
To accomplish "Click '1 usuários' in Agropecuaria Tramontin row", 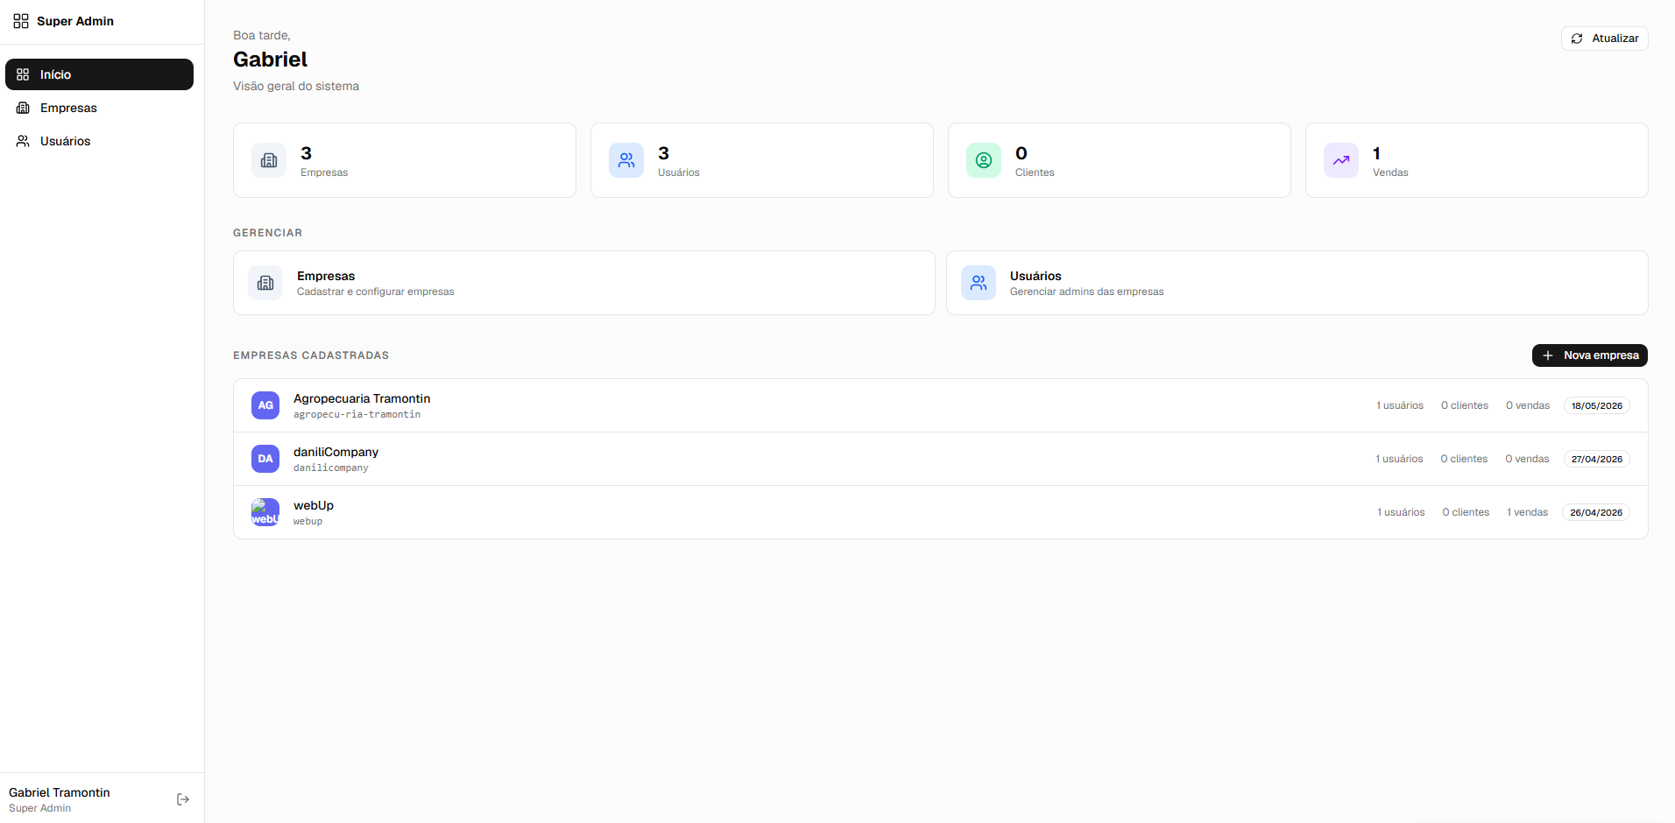I will click(1400, 405).
